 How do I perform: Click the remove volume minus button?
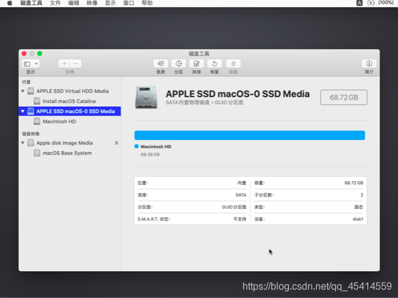click(x=76, y=64)
